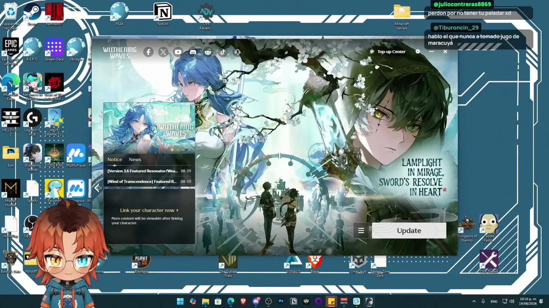
Task: Open the YouTube icon in the launcher
Action: pos(178,52)
